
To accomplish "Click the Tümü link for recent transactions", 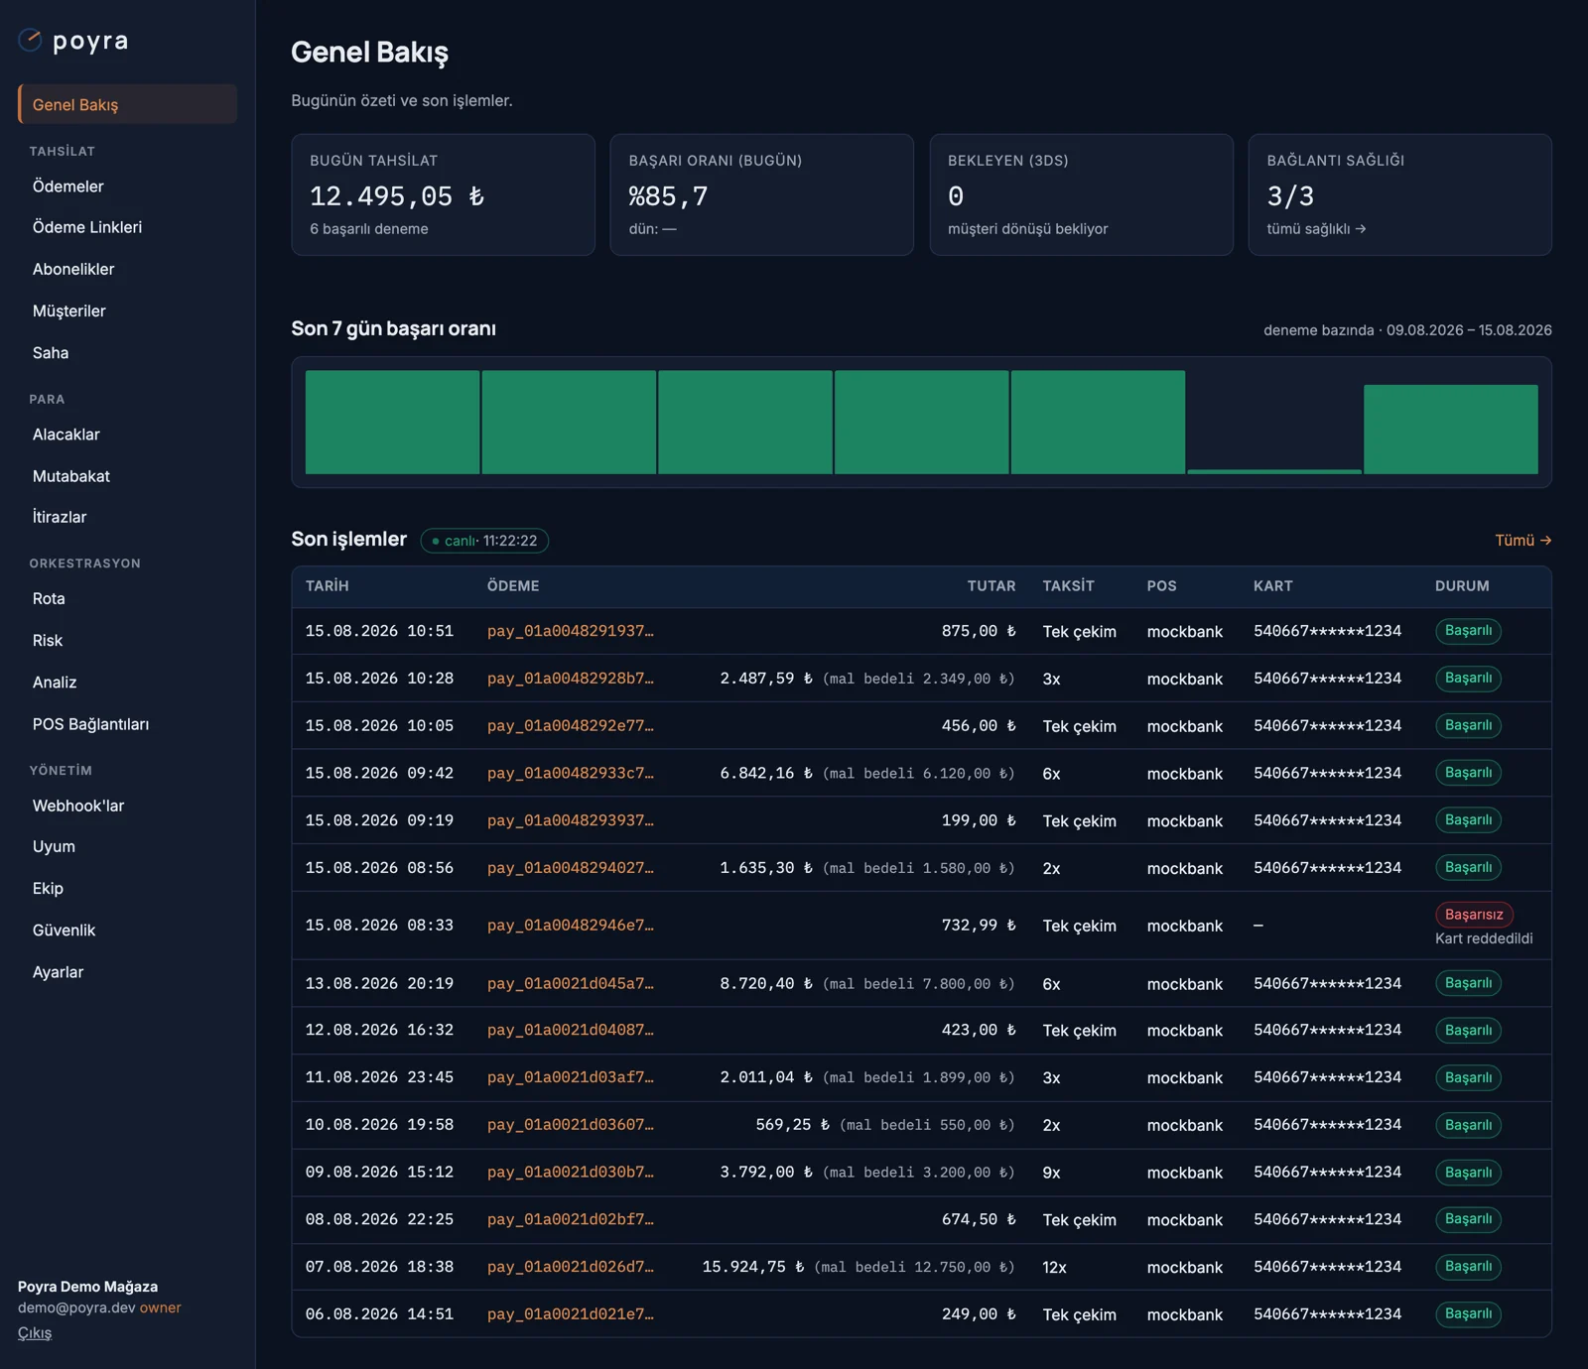I will tap(1523, 540).
